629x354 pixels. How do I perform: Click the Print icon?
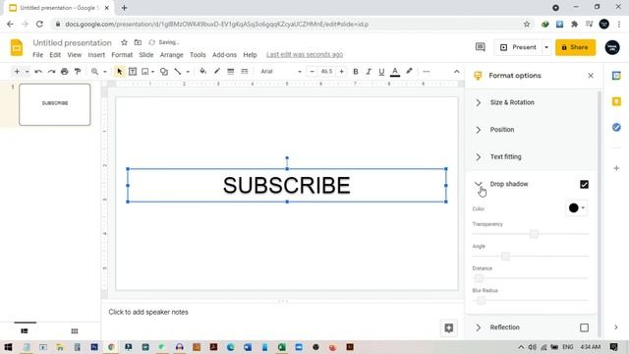coord(65,72)
